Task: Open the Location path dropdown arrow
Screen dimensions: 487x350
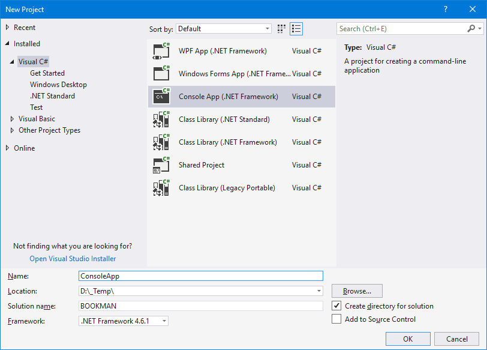Action: coord(319,291)
